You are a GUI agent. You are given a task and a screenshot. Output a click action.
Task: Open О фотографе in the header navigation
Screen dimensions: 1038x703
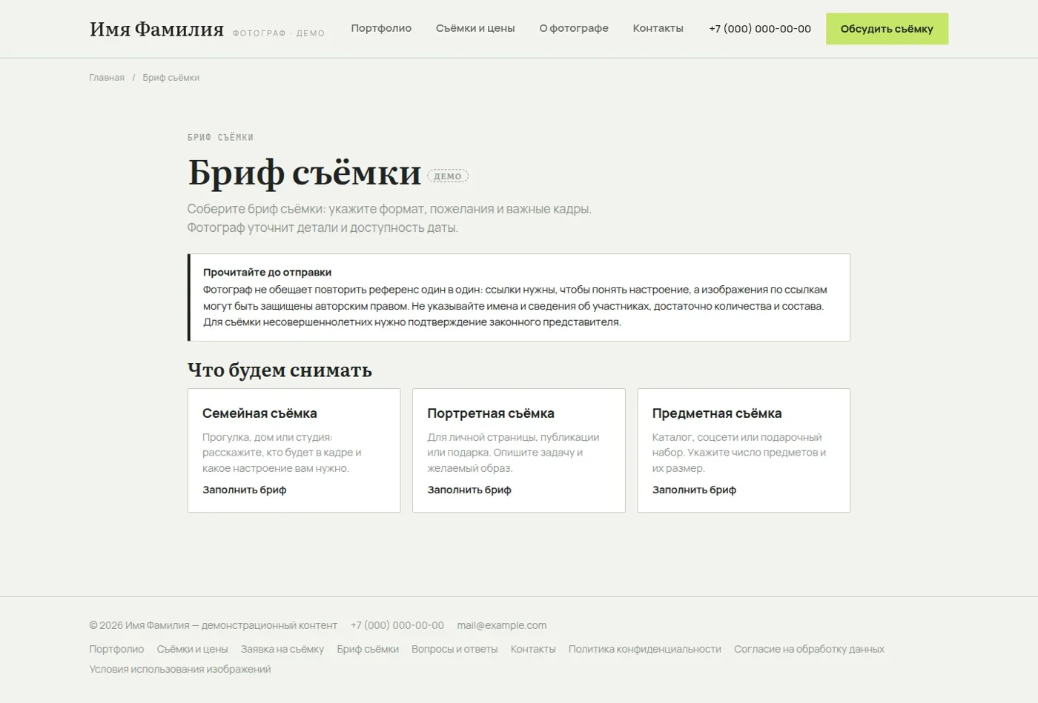574,28
